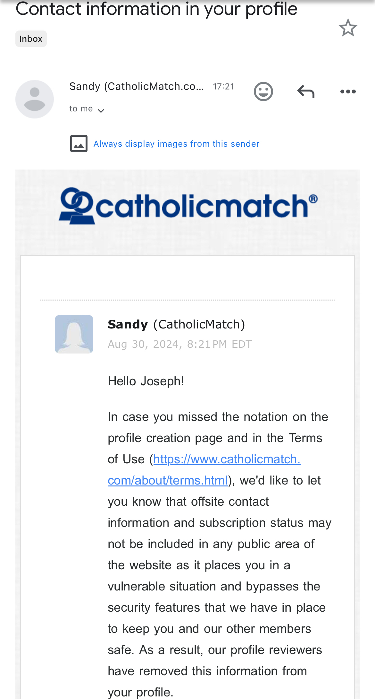Add an emoji reaction to the email
Screen dimensions: 375x699
click(x=263, y=92)
